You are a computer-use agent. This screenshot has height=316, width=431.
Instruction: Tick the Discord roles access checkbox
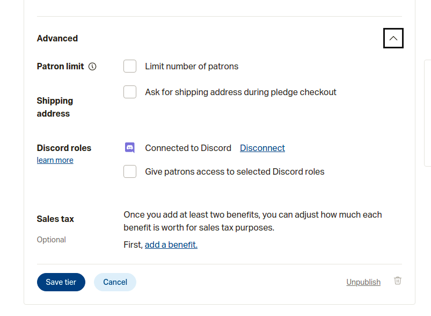(x=130, y=171)
